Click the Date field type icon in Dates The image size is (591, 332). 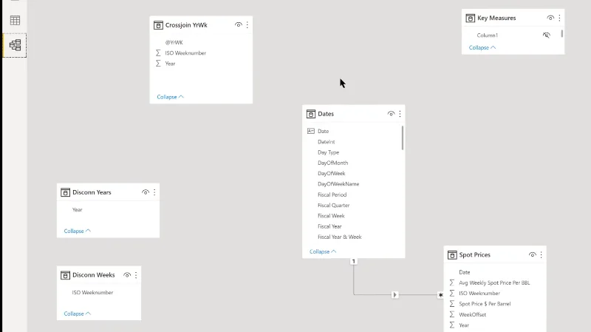click(x=311, y=131)
